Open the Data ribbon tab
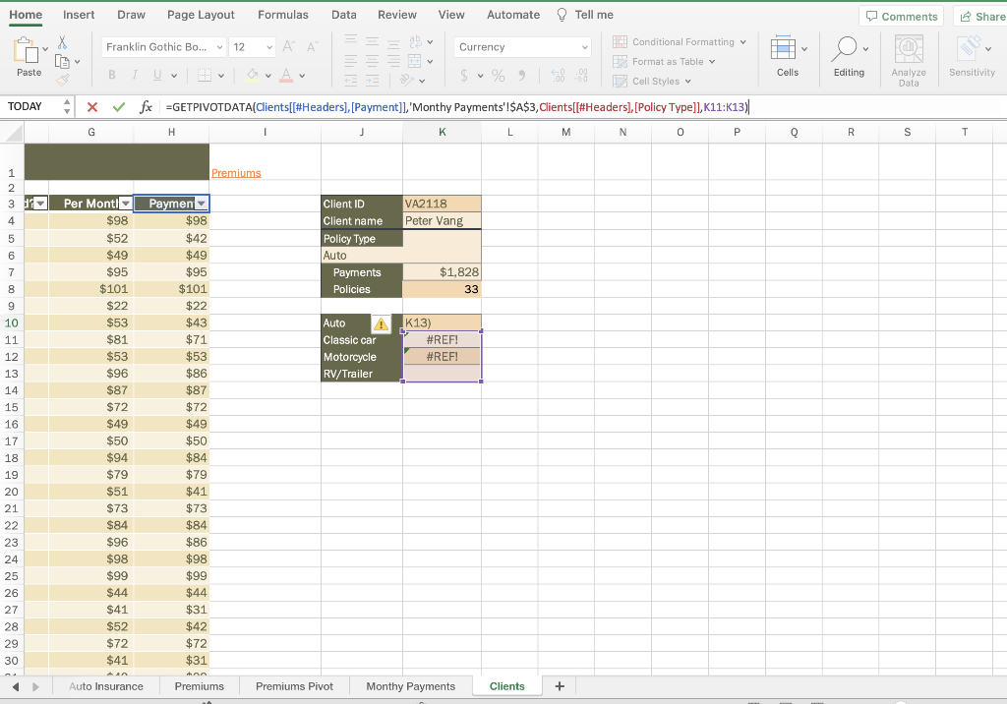This screenshot has width=1007, height=704. coord(343,14)
